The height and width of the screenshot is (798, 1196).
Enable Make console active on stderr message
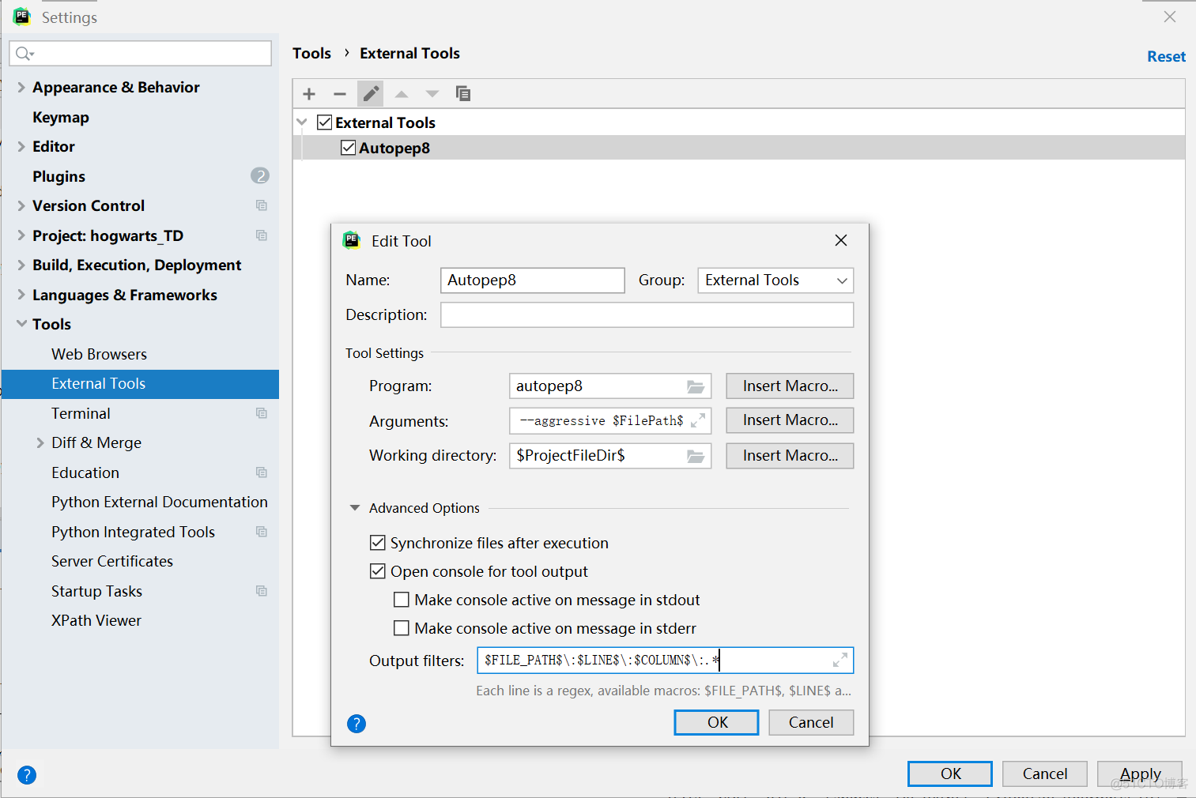(x=402, y=628)
